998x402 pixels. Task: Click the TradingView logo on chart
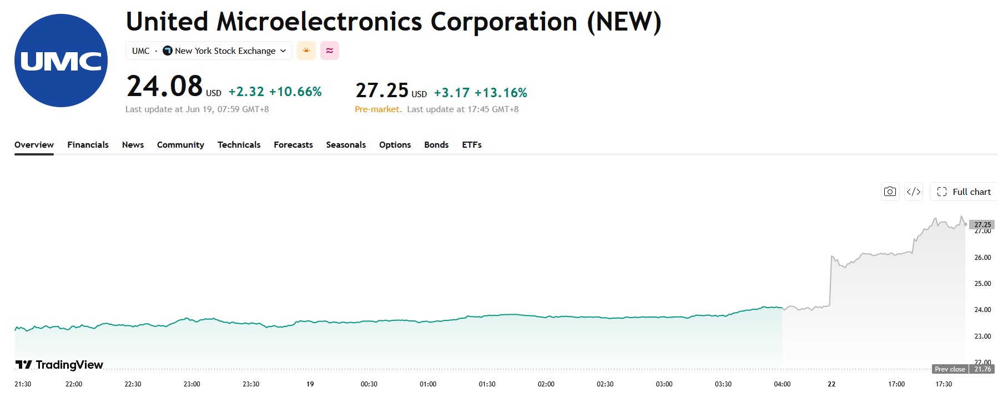pos(59,365)
